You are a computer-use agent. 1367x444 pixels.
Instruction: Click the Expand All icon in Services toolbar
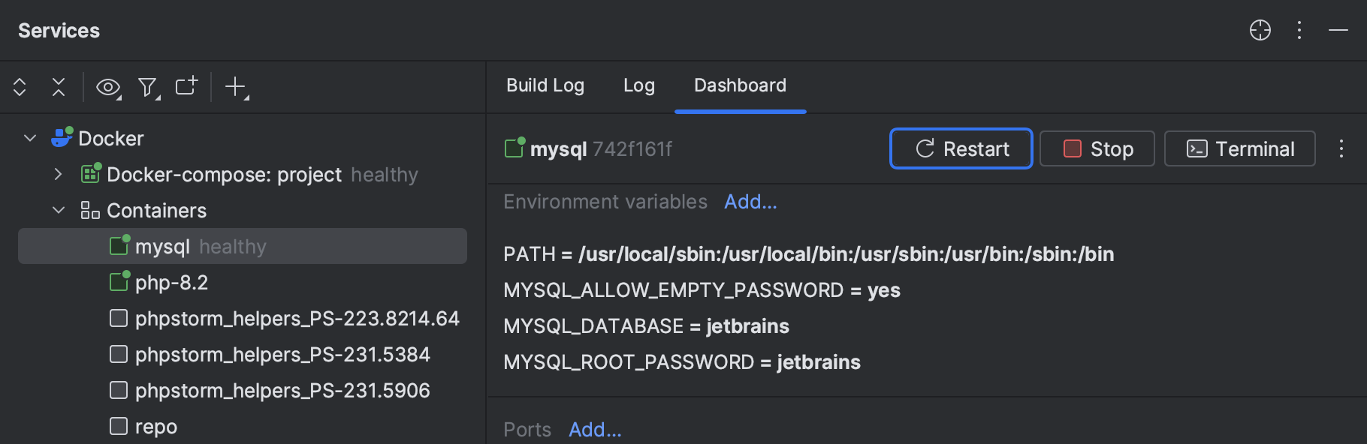(x=20, y=87)
